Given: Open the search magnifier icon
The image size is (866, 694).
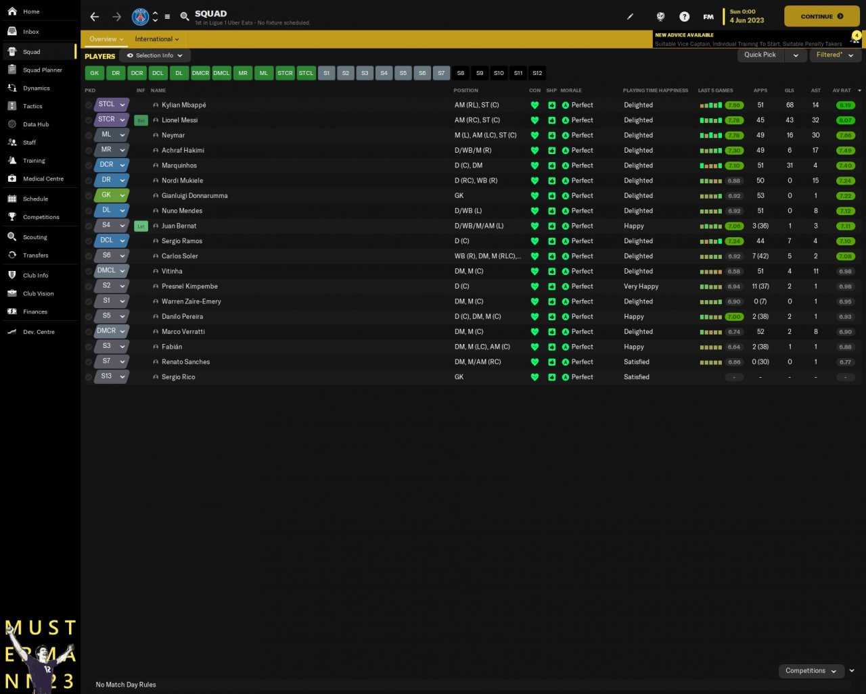Looking at the screenshot, I should tap(185, 17).
